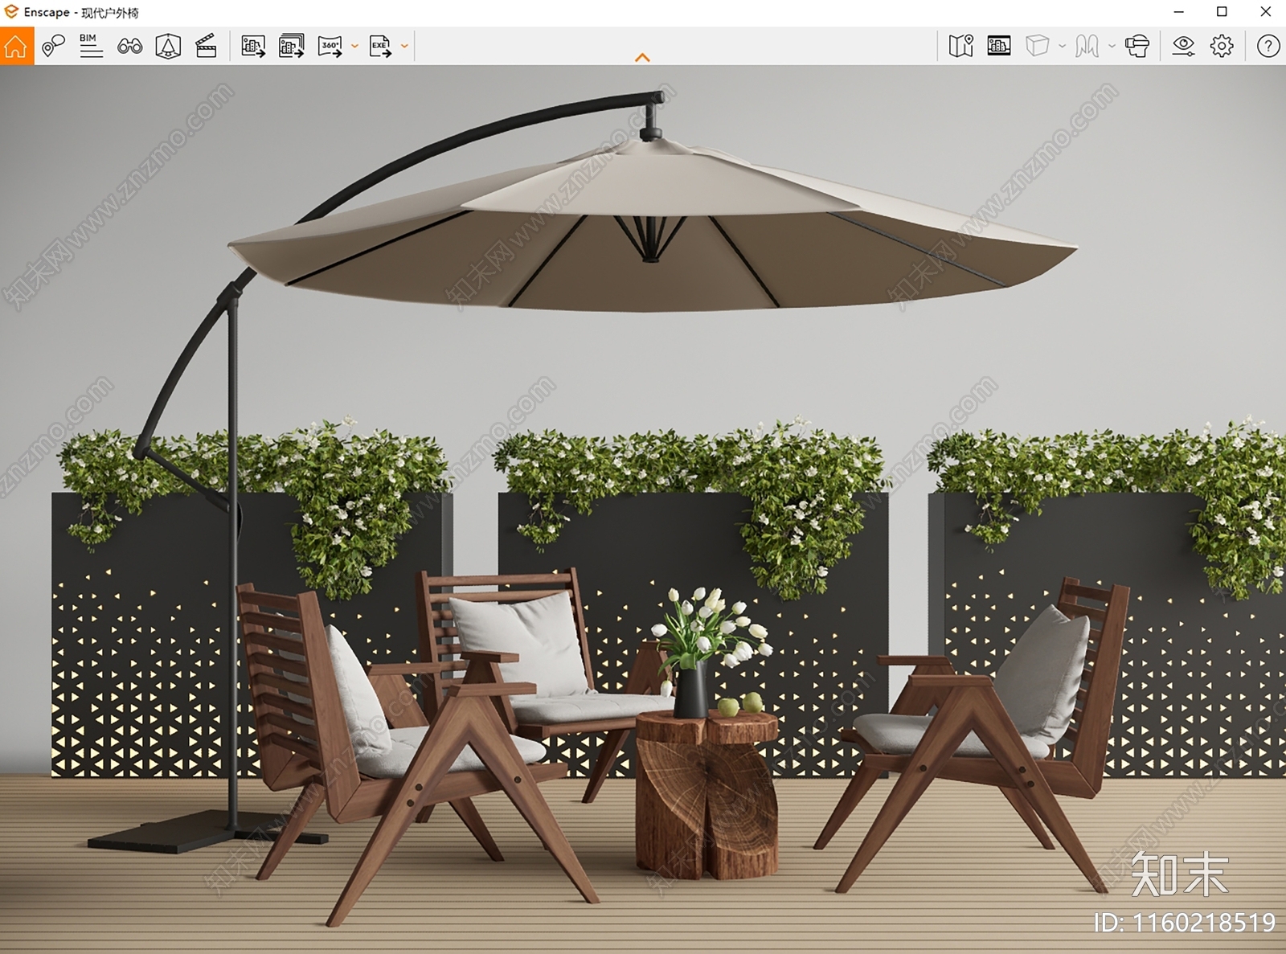Click the orange Home button

pyautogui.click(x=16, y=47)
